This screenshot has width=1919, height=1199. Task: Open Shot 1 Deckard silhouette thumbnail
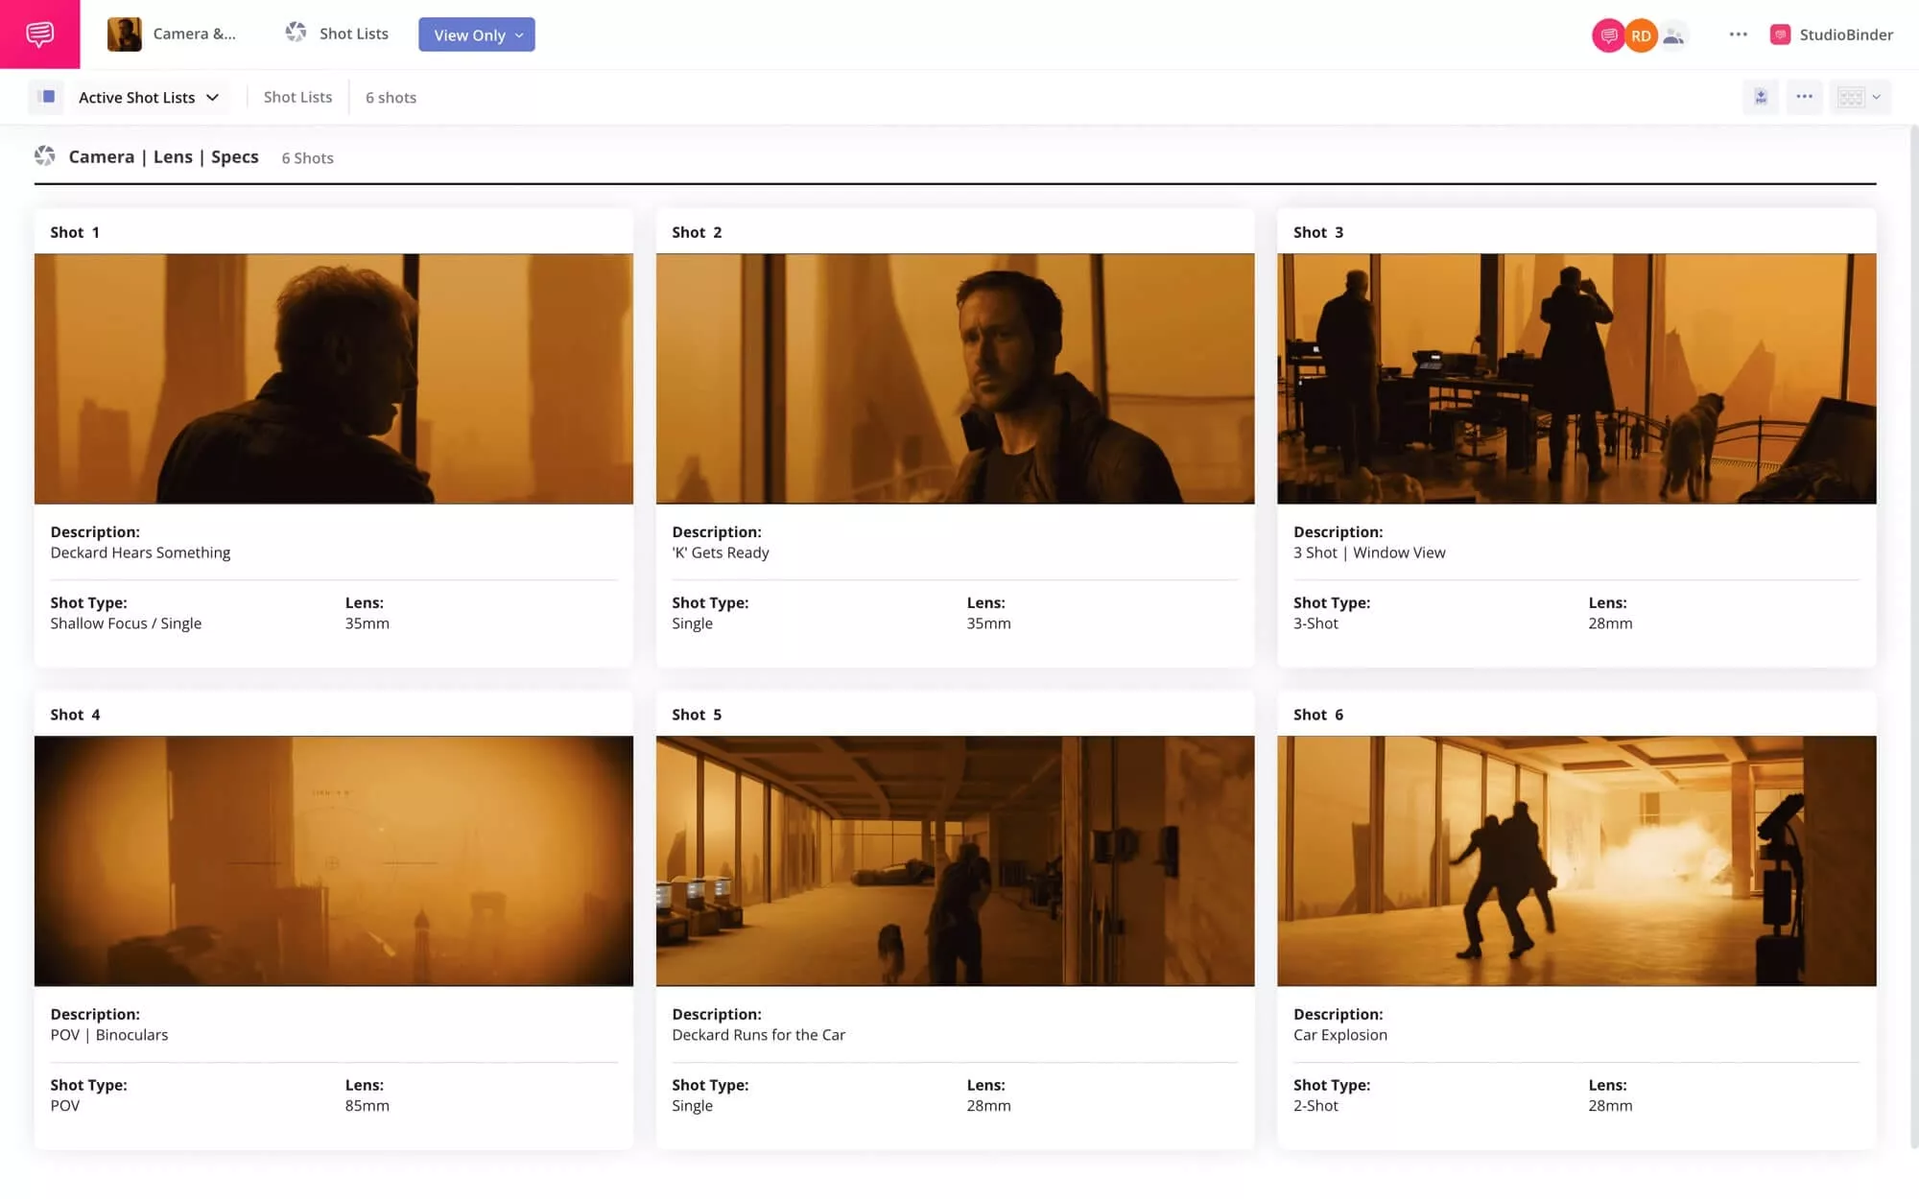tap(333, 378)
